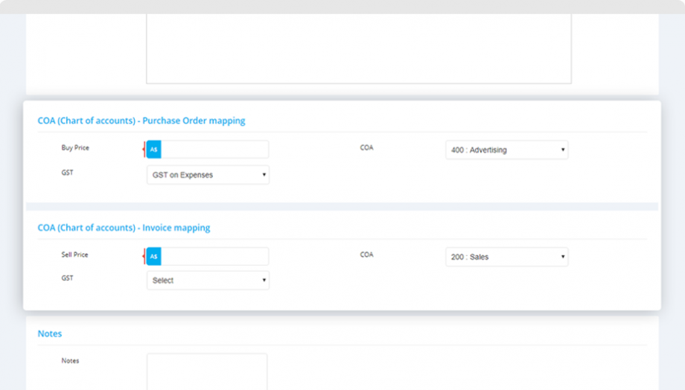685x390 pixels.
Task: Click the A$ currency badge beside Buy Price
Action: [153, 150]
